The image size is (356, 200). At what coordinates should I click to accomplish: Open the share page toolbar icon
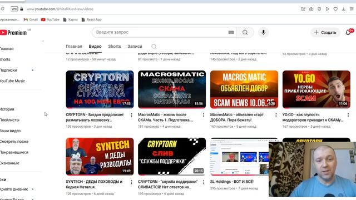coord(303,9)
